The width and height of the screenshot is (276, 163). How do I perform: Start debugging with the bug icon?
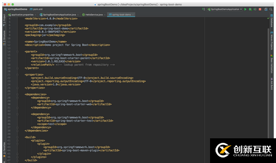(250, 9)
